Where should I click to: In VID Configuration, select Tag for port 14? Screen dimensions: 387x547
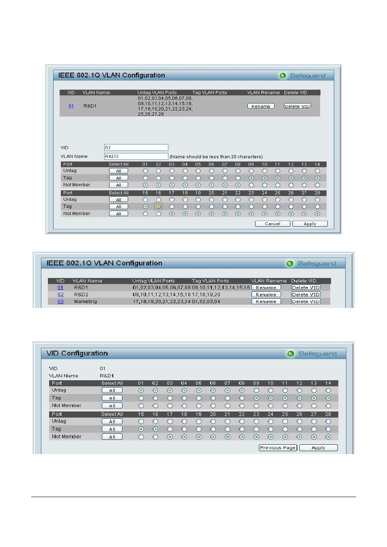(x=328, y=398)
